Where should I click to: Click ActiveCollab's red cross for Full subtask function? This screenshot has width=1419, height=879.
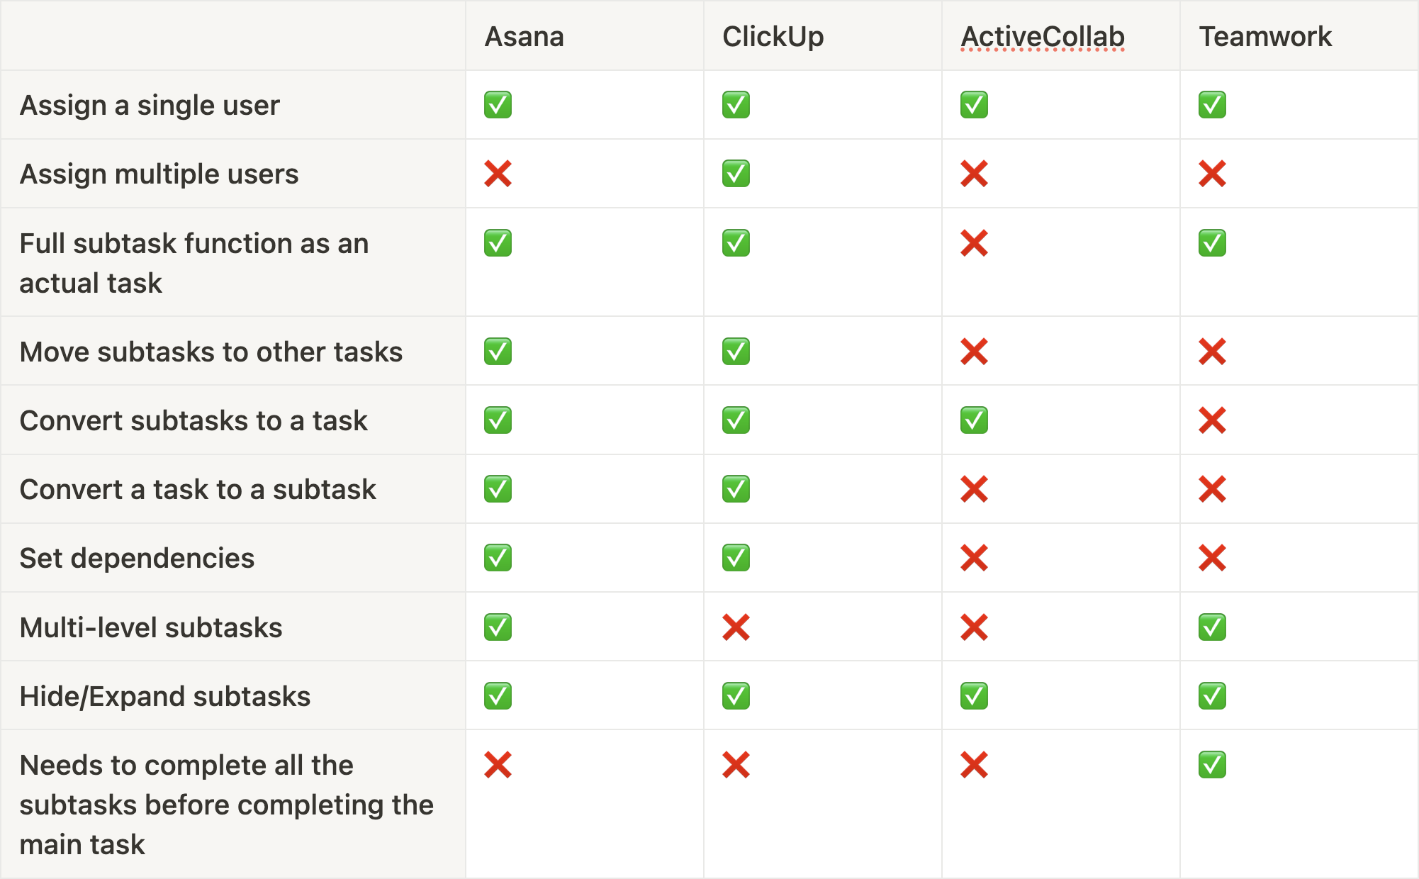pos(974,243)
